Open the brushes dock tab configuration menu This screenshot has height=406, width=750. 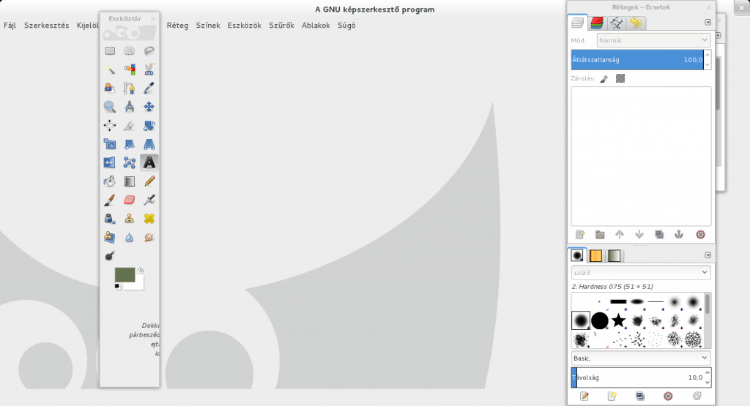[x=708, y=255]
